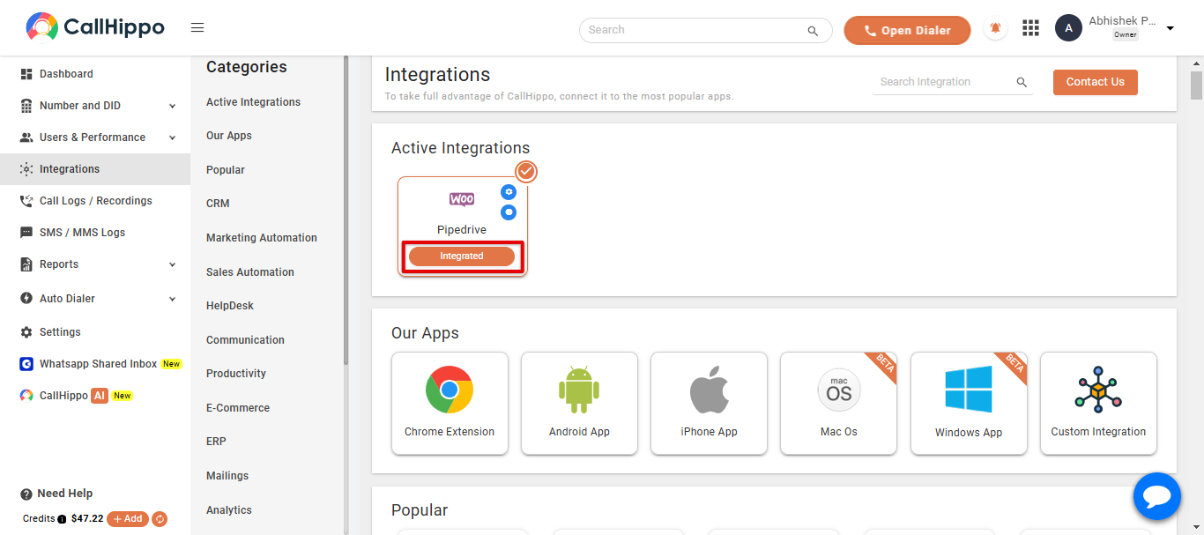Click the top Search field
Image resolution: width=1204 pixels, height=535 pixels.
coord(705,30)
